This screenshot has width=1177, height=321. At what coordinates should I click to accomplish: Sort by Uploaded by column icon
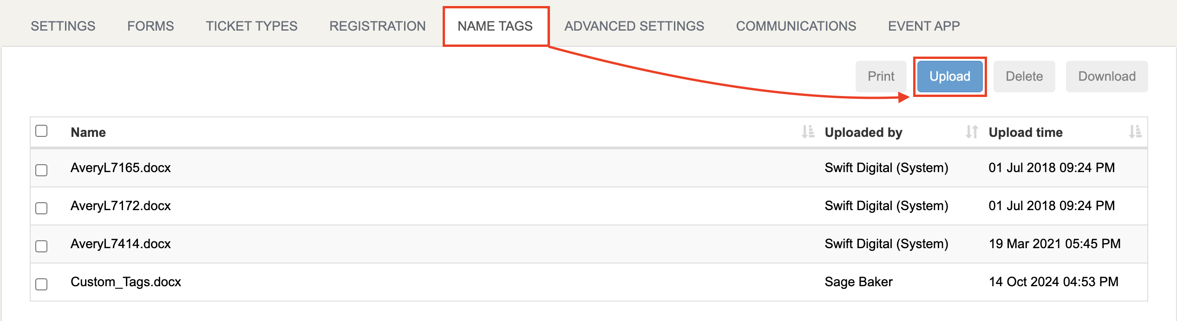click(x=972, y=132)
